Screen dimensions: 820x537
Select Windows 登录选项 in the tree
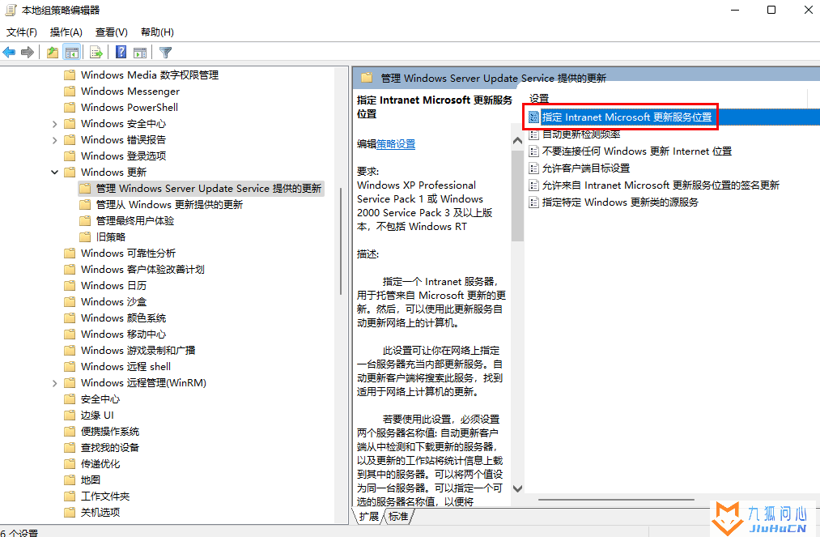coord(123,156)
